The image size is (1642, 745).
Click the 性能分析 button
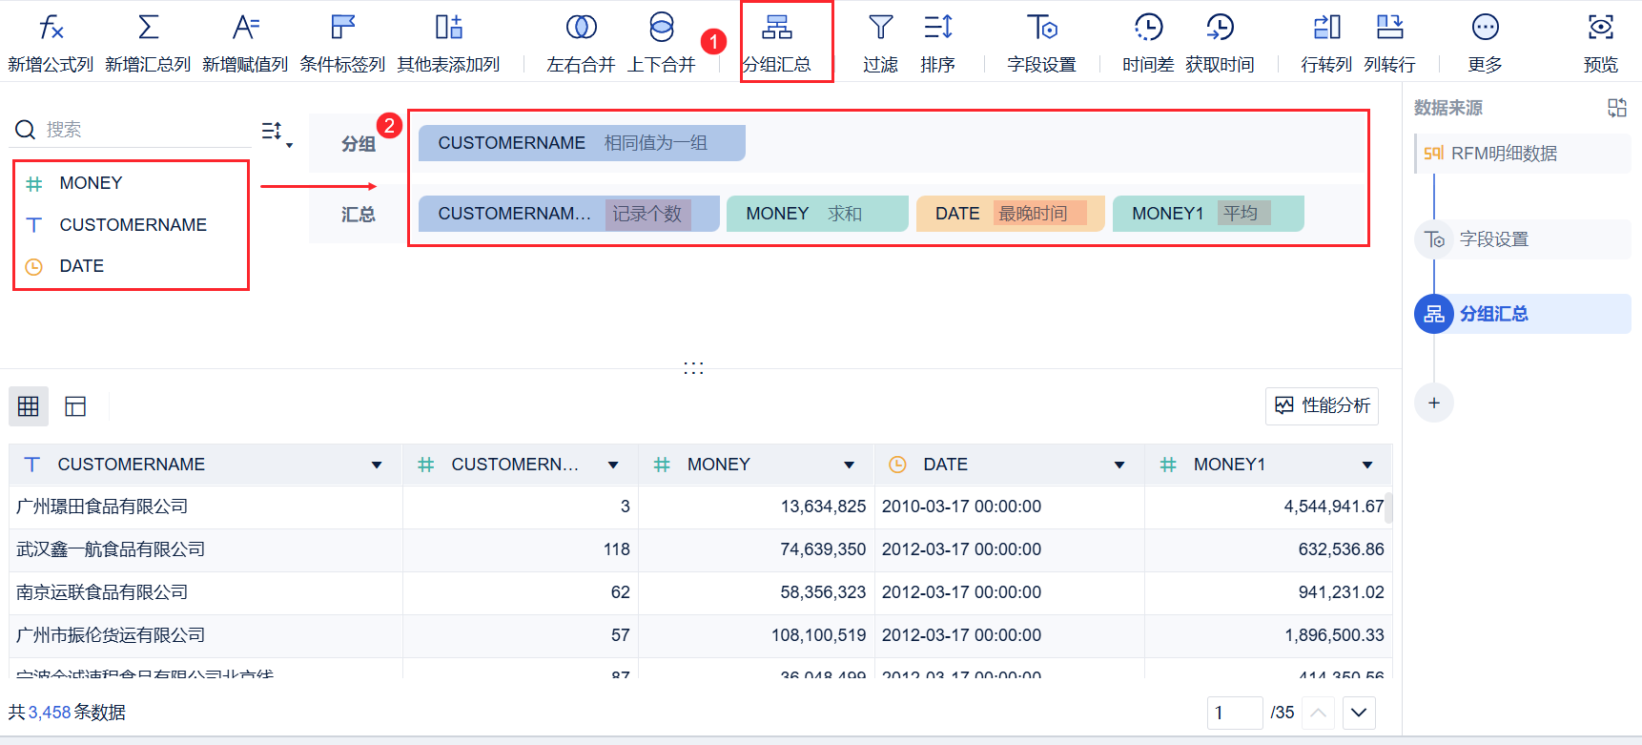(1322, 406)
